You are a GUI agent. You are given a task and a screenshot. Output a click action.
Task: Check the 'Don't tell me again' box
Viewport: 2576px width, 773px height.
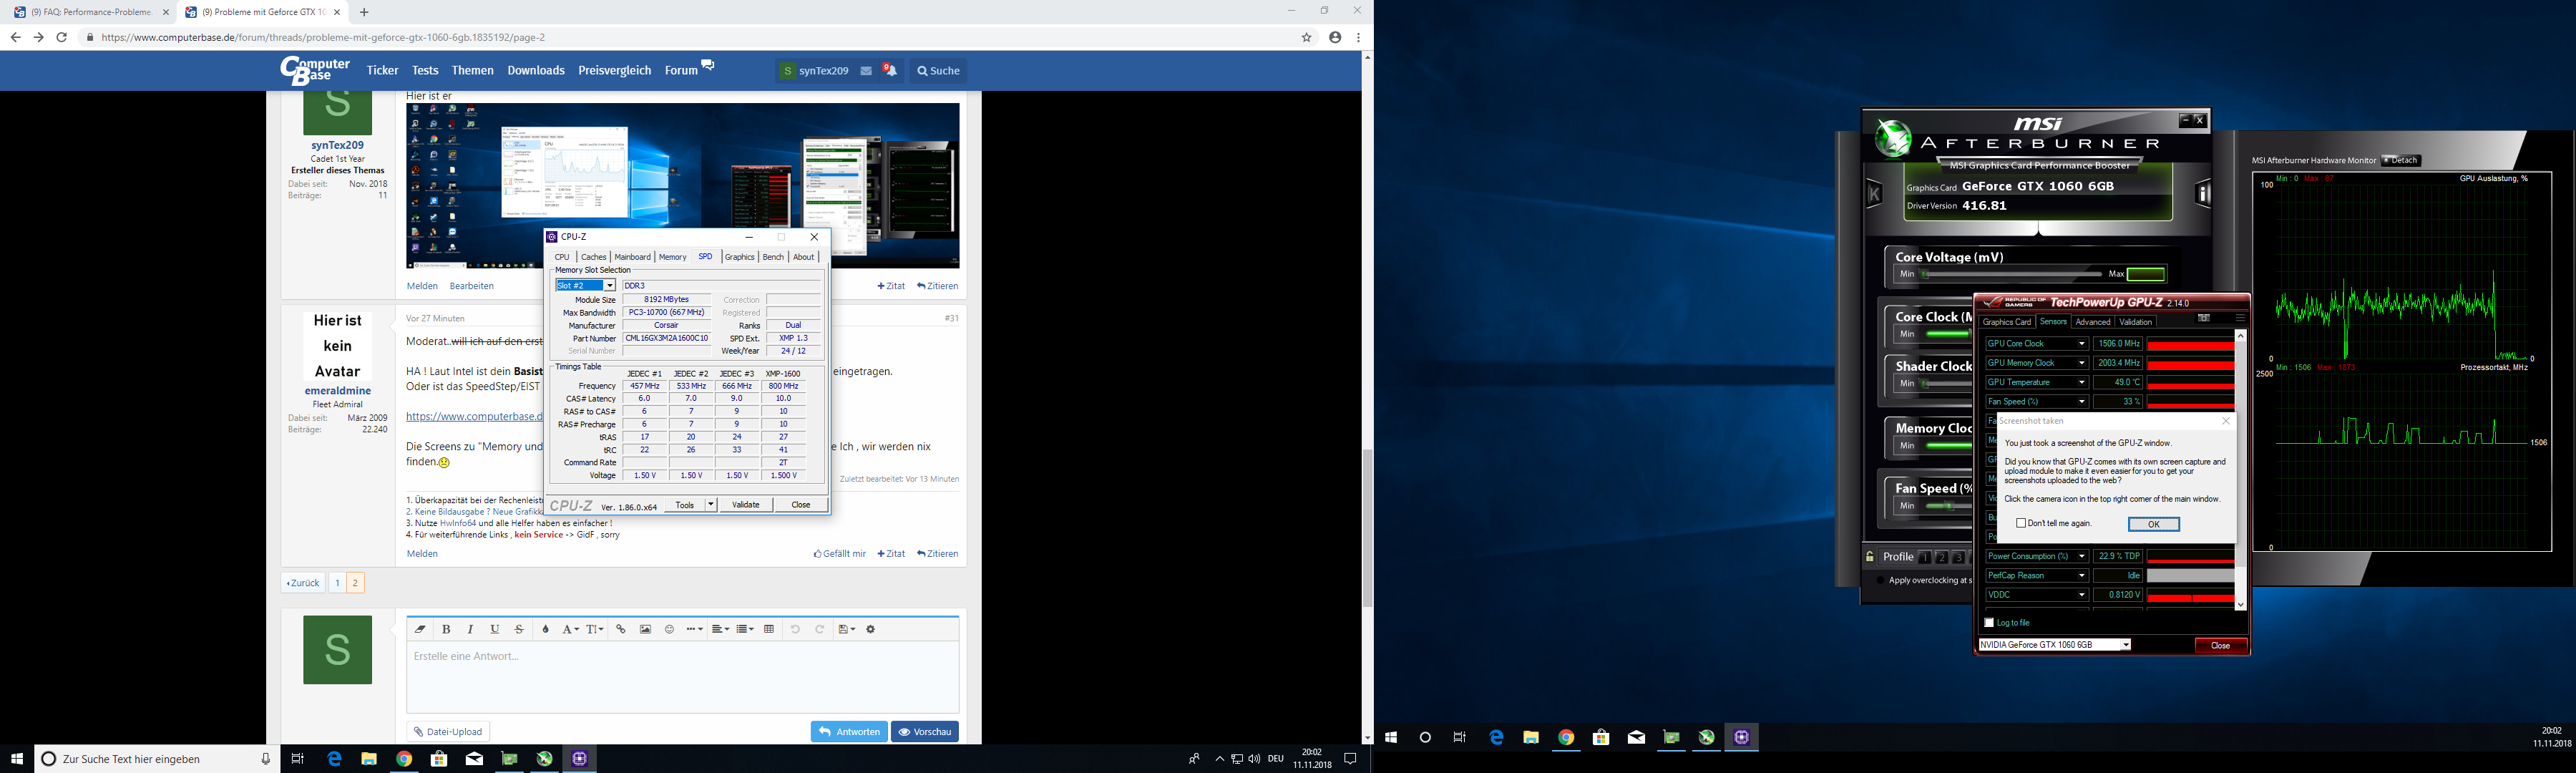pyautogui.click(x=2021, y=523)
